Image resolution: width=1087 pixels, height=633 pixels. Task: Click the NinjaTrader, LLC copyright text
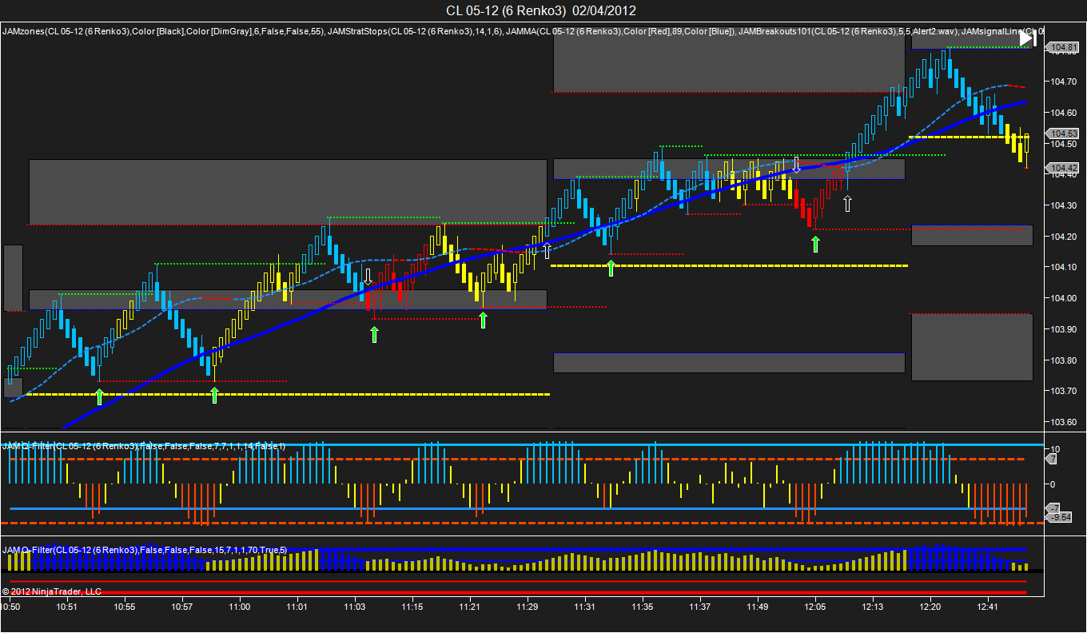pyautogui.click(x=52, y=591)
